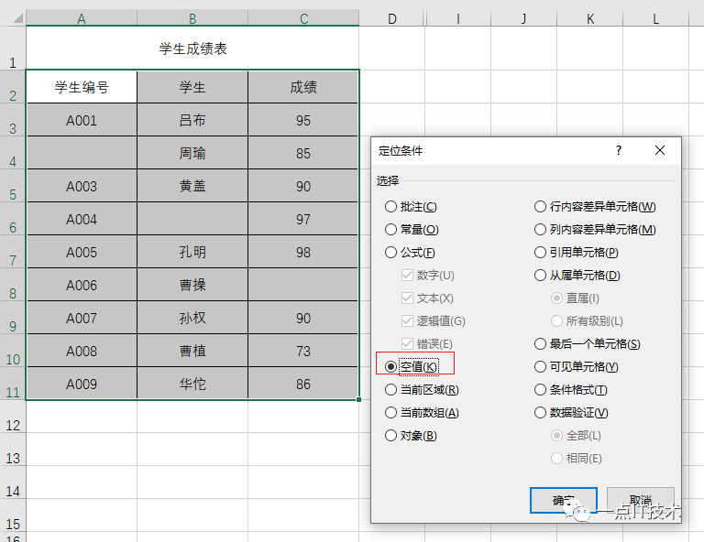Select row 12 header

pyautogui.click(x=13, y=417)
